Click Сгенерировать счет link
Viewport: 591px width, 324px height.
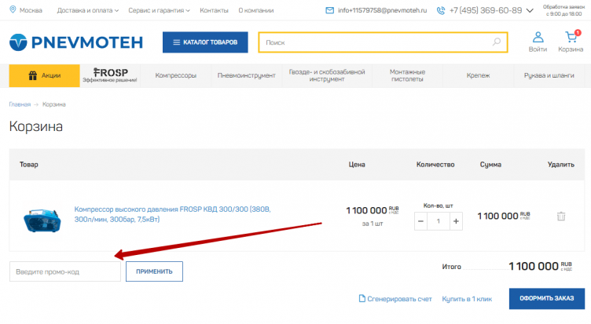coord(399,299)
